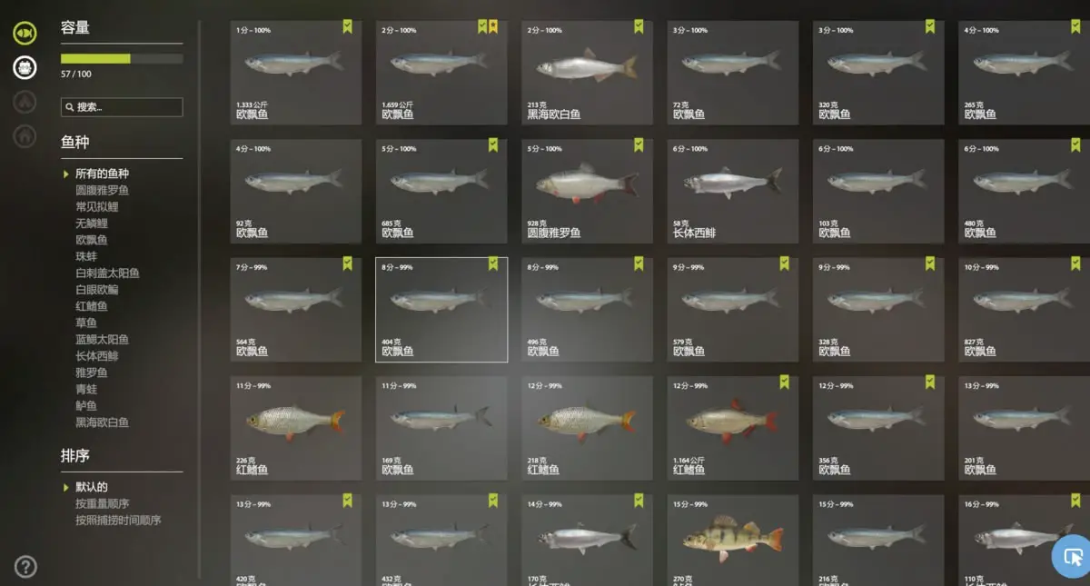
Task: Focus the 搜索 search field
Action: (x=122, y=107)
